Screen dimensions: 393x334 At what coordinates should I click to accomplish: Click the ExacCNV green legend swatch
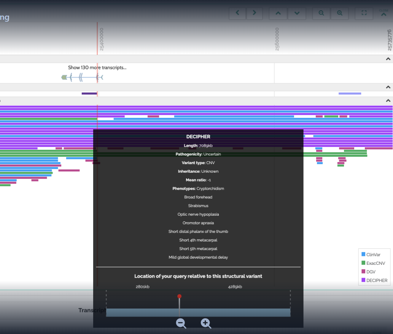[363, 263]
